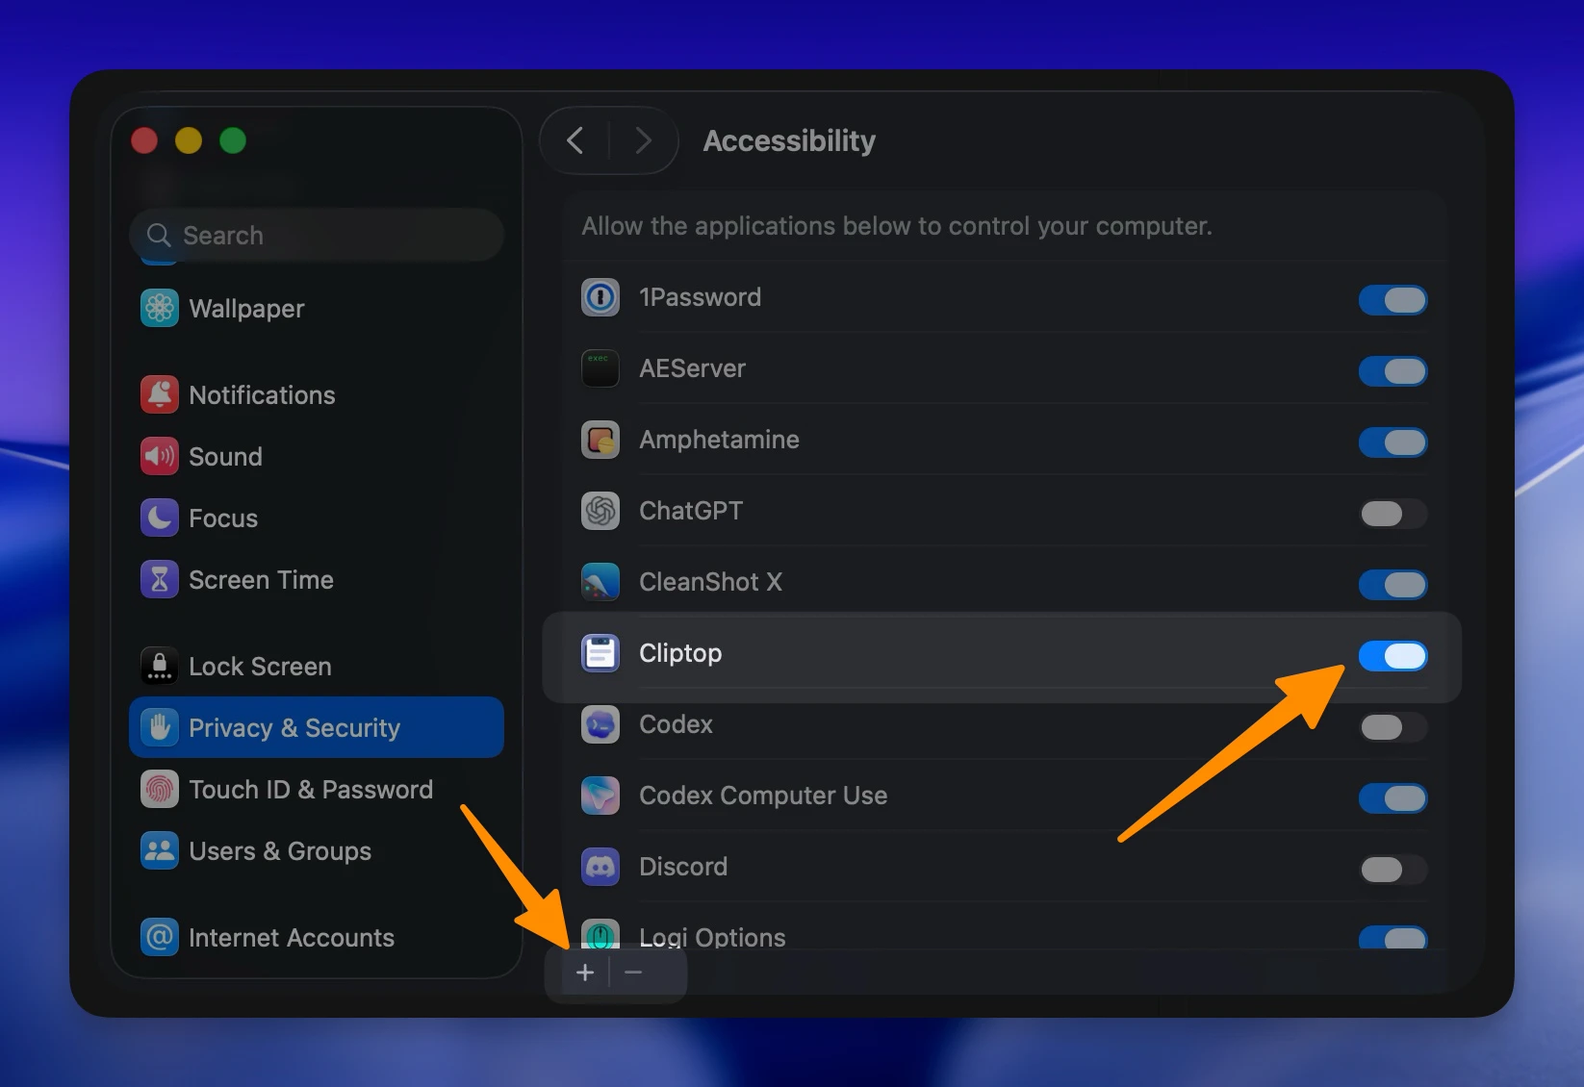This screenshot has width=1584, height=1087.
Task: Go back with the left chevron
Action: (575, 140)
